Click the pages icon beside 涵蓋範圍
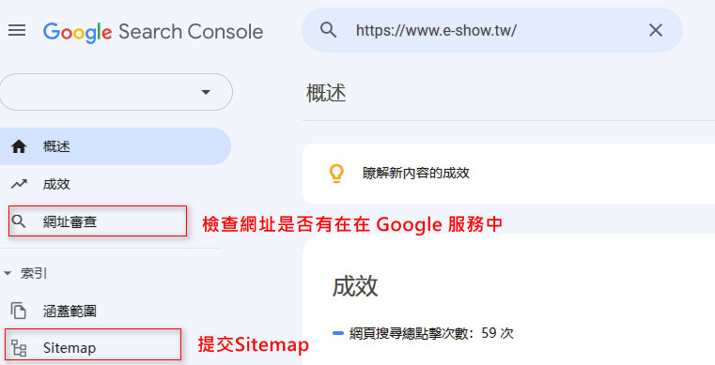 (19, 311)
